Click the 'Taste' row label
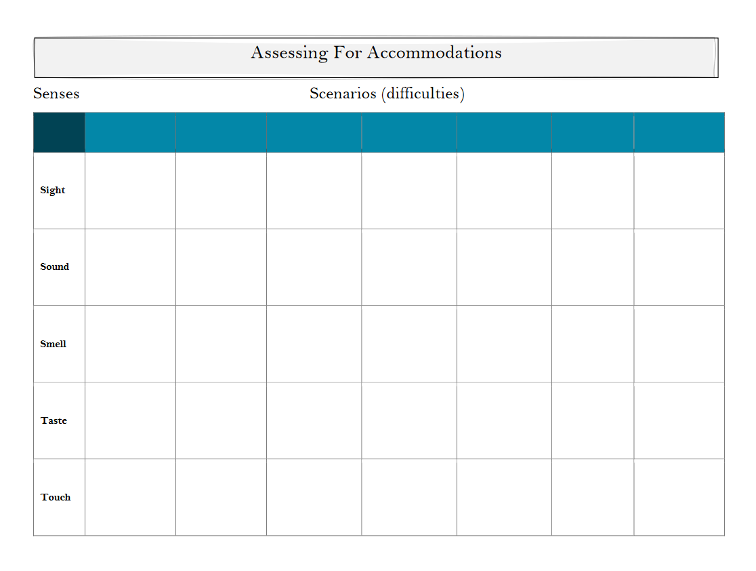Screen dimensions: 756x571 coord(54,420)
